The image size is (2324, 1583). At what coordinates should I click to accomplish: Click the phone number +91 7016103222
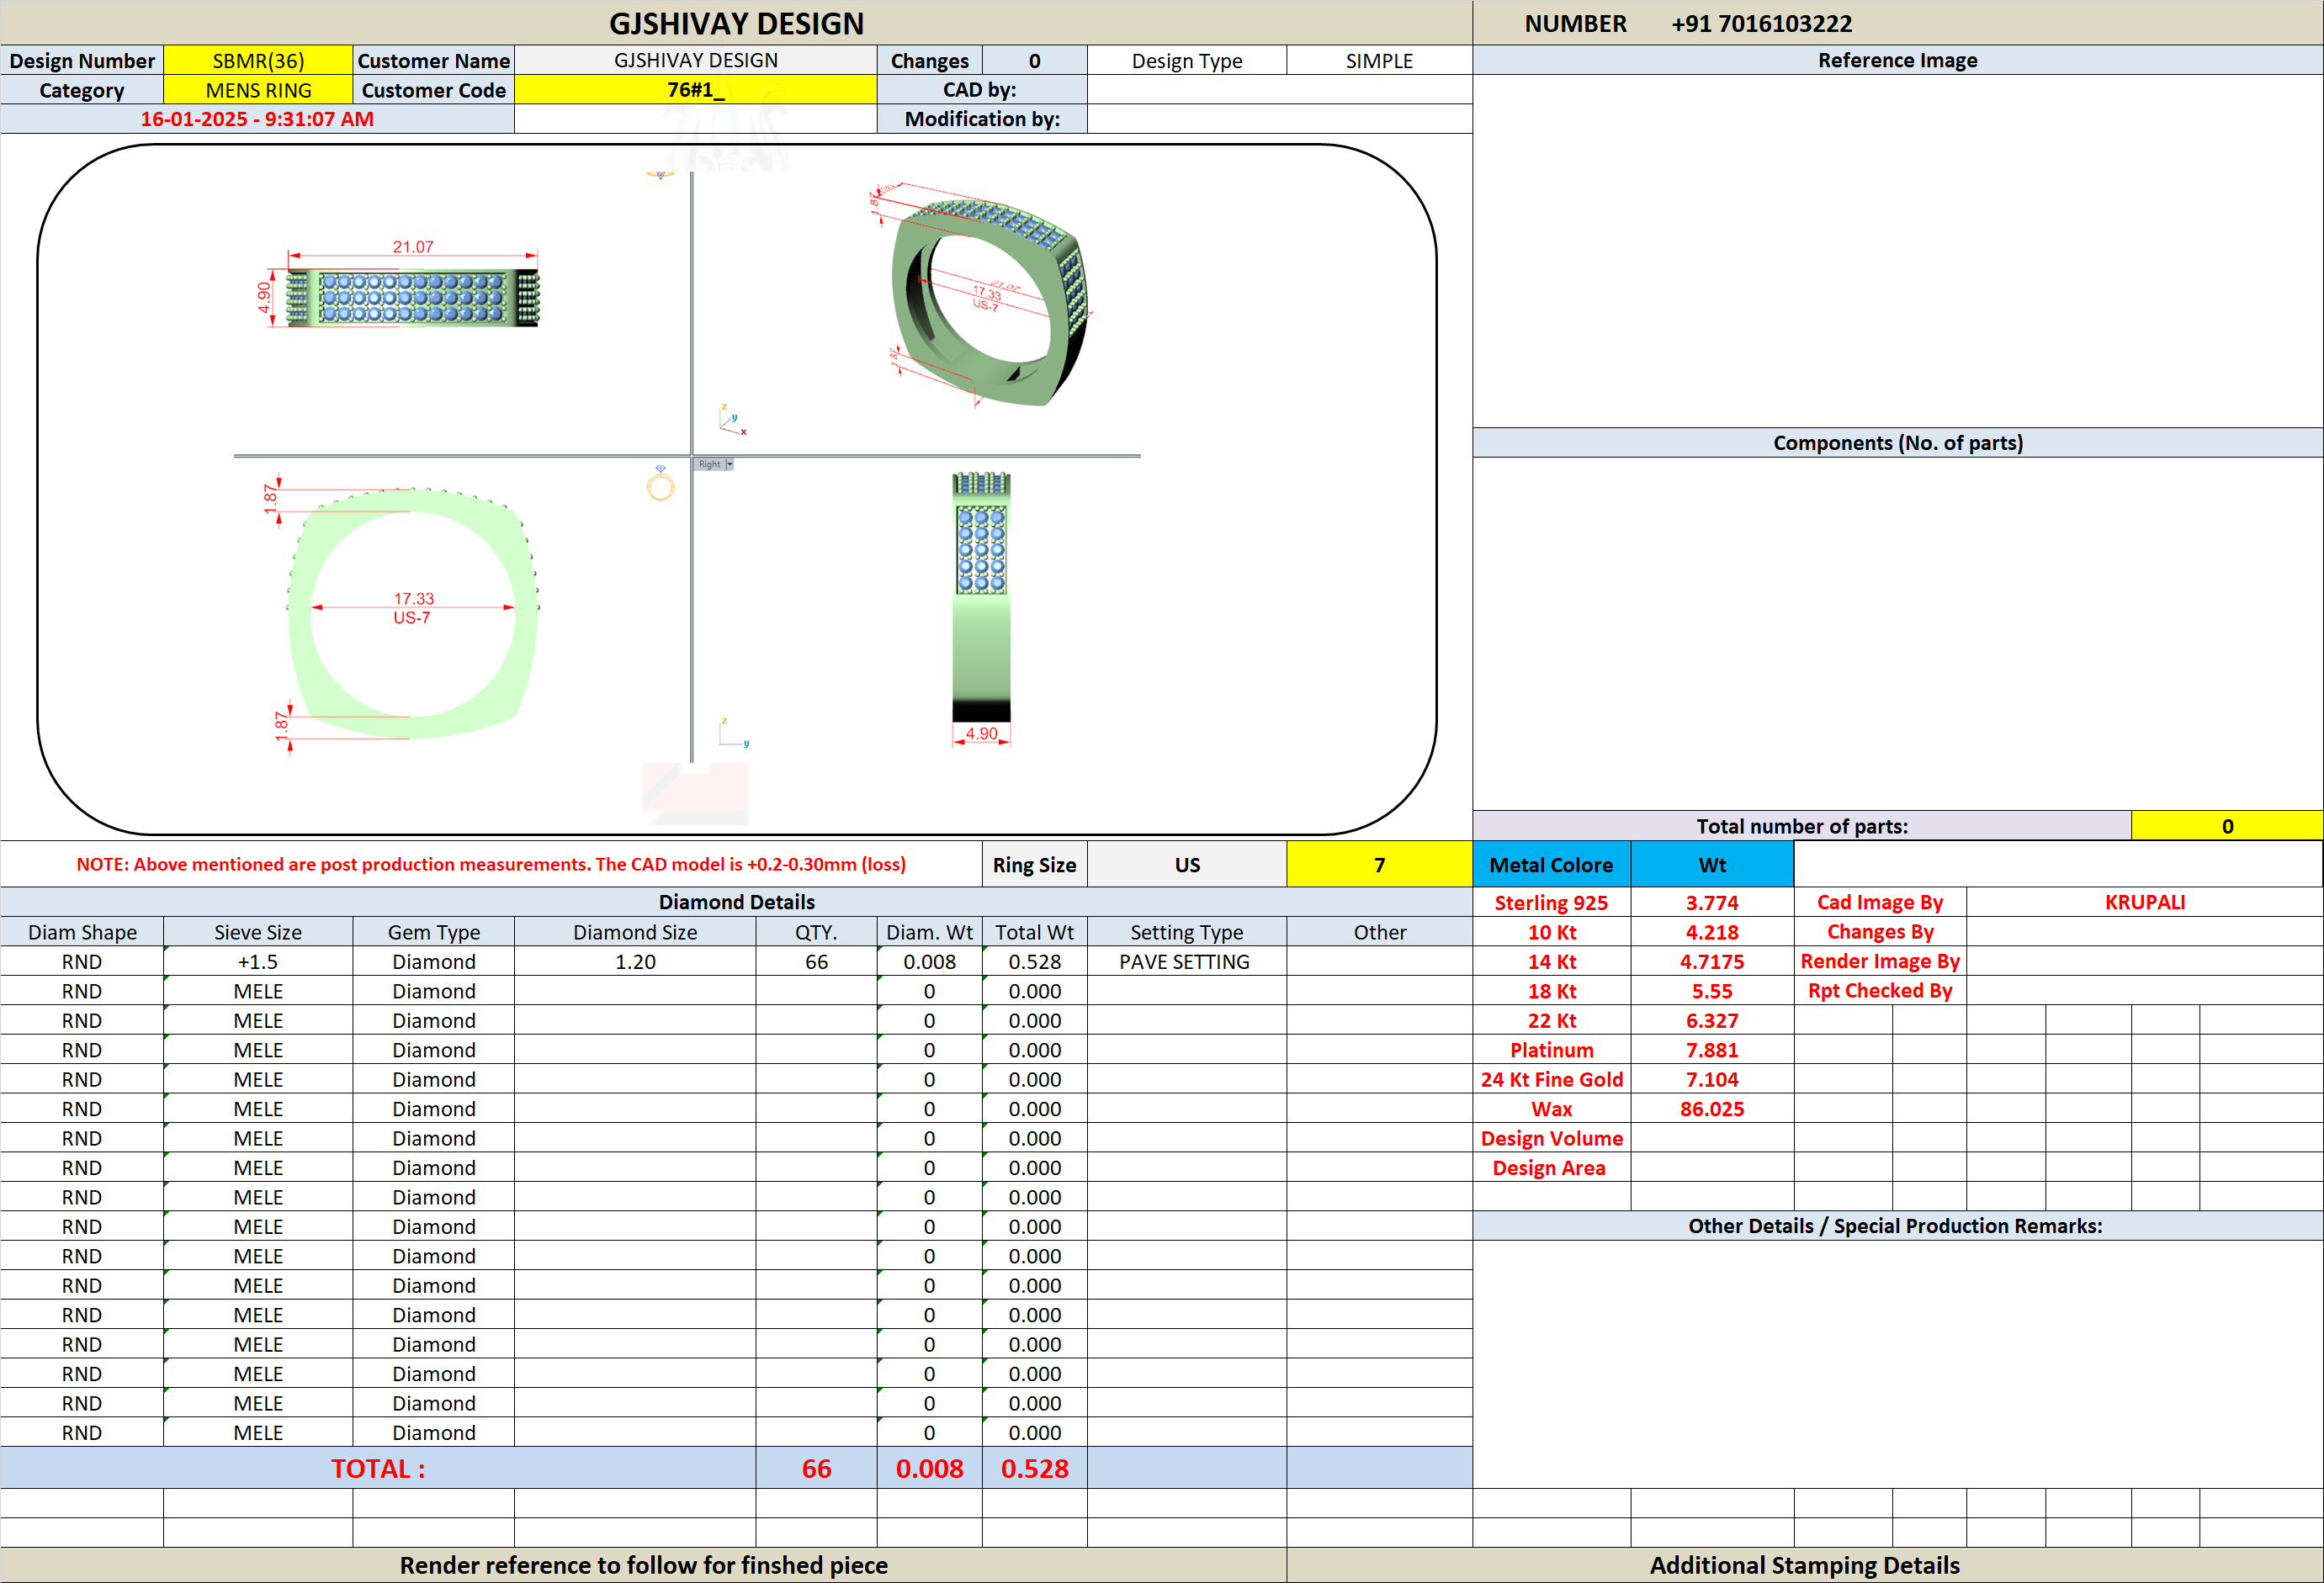pos(1761,23)
